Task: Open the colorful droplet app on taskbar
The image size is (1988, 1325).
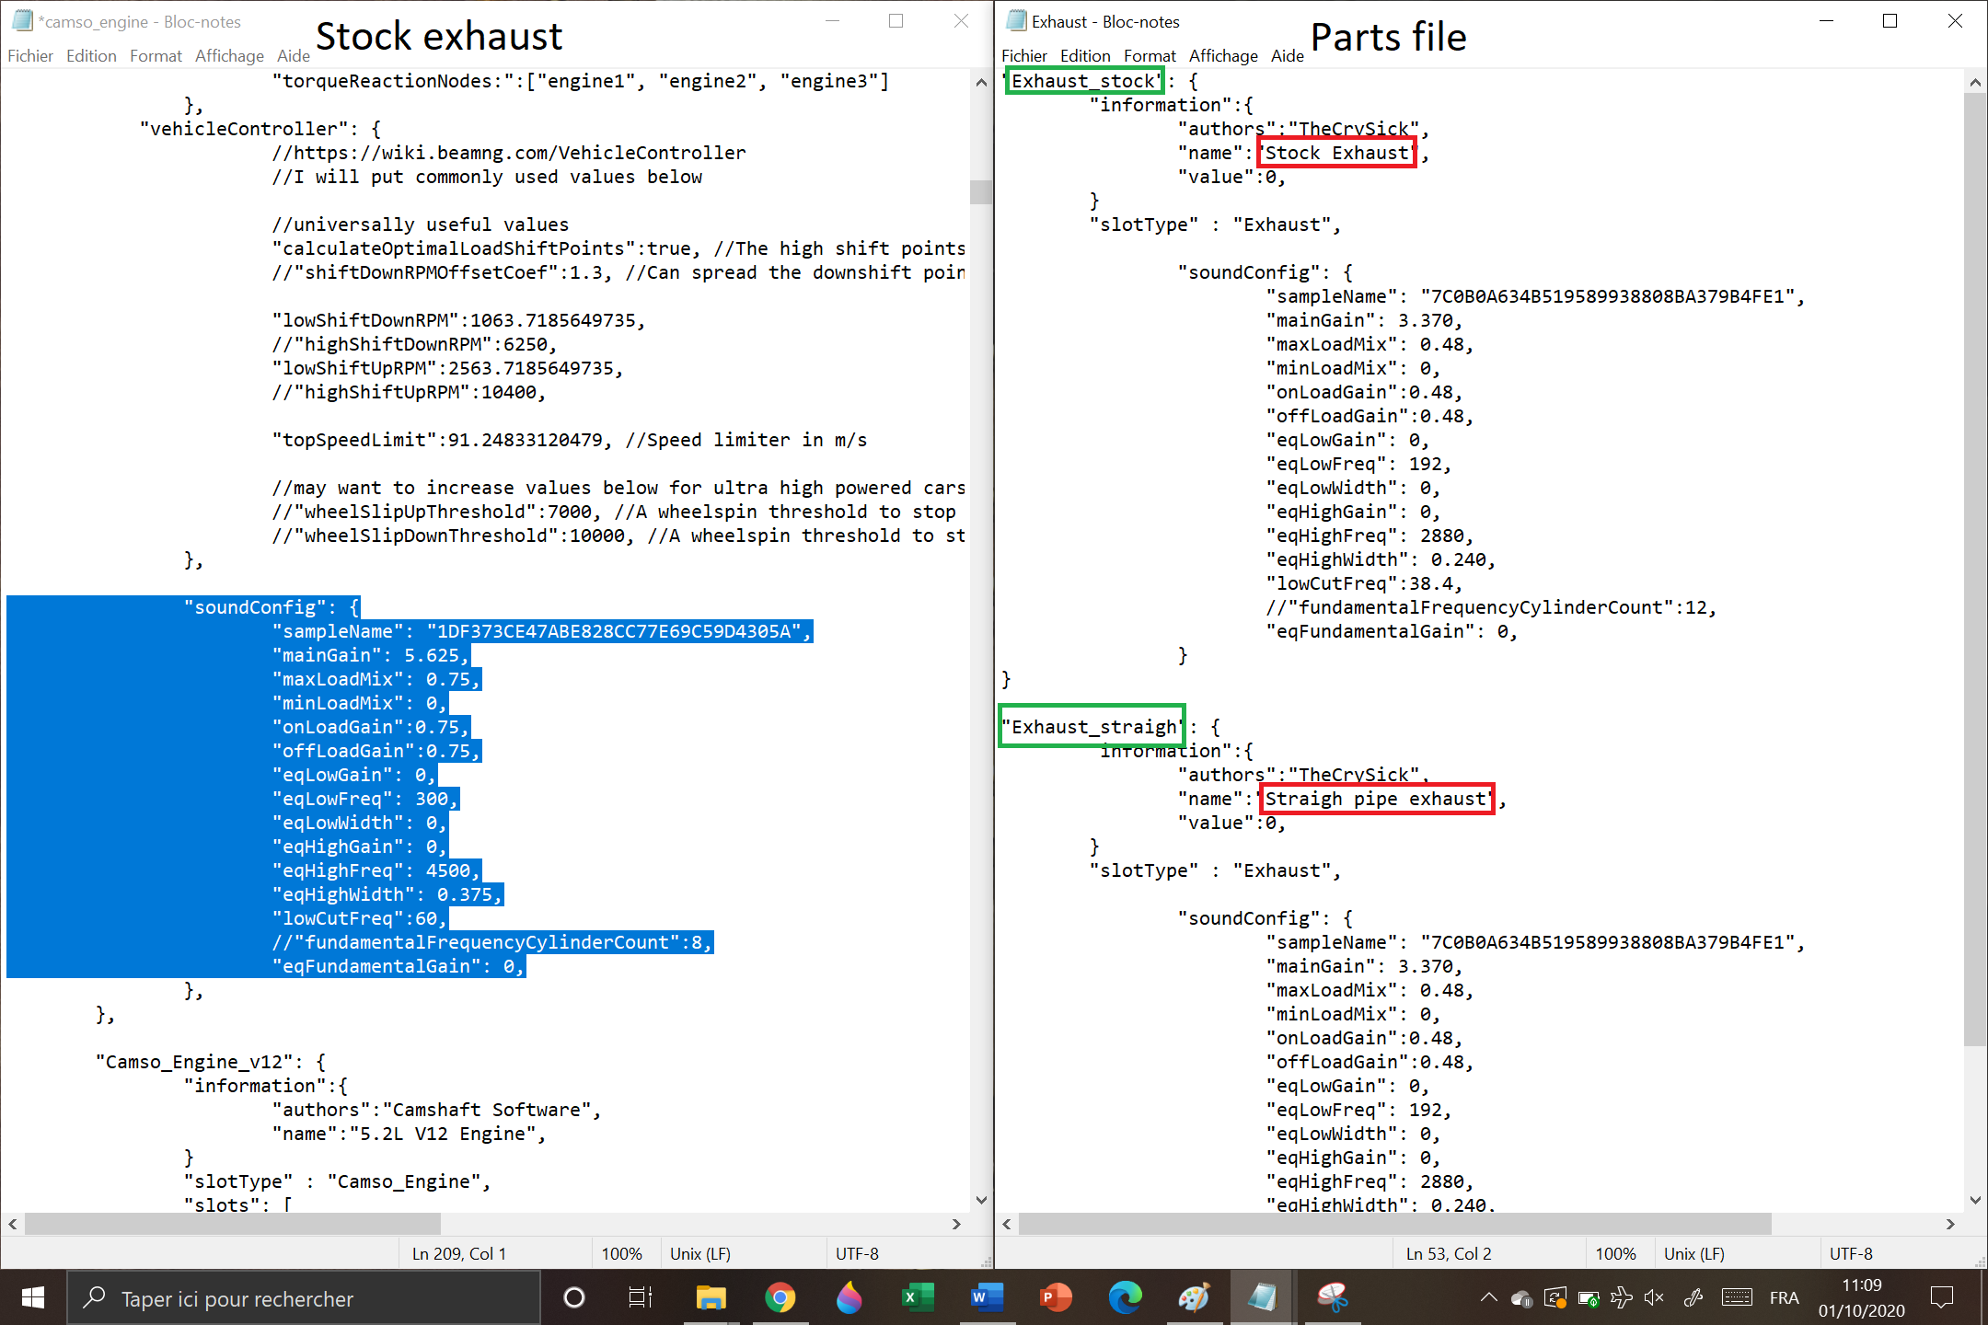Action: pos(849,1297)
